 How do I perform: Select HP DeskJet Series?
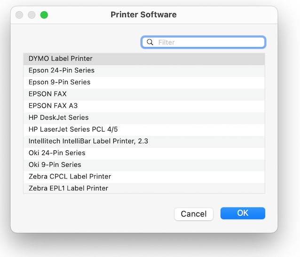[144, 118]
